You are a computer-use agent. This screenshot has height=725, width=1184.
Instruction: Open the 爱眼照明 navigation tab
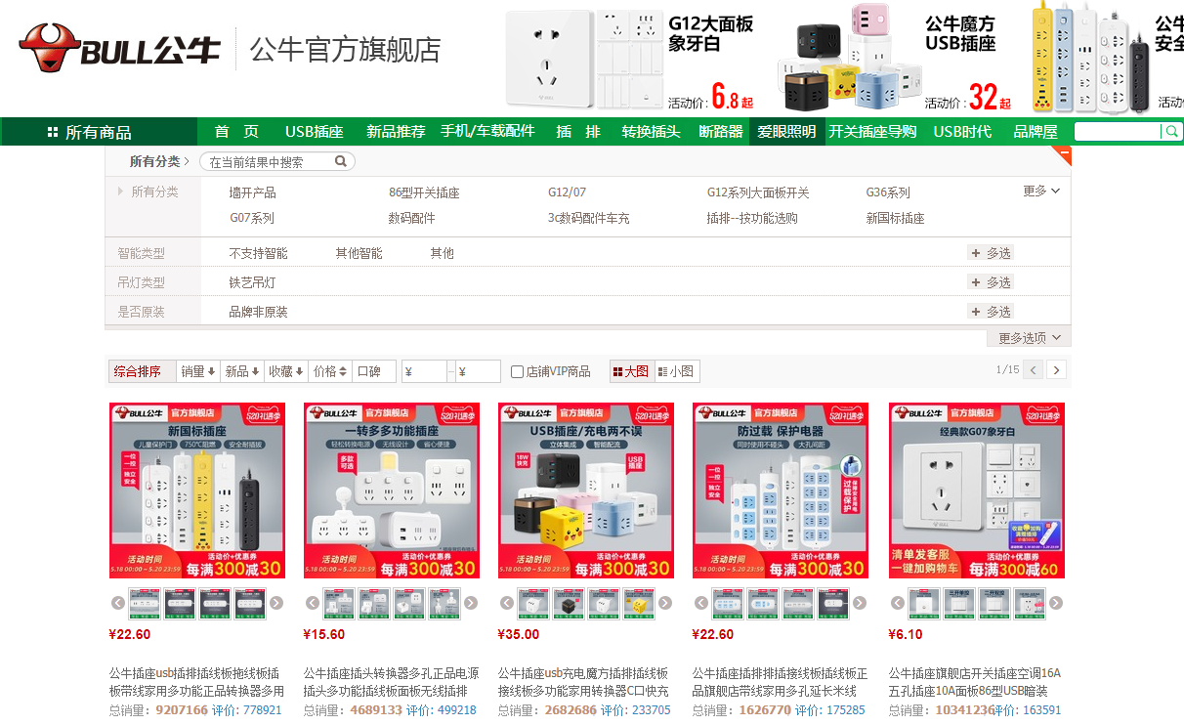tap(786, 132)
